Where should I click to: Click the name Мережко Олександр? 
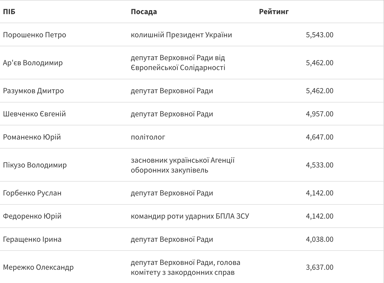(38, 267)
